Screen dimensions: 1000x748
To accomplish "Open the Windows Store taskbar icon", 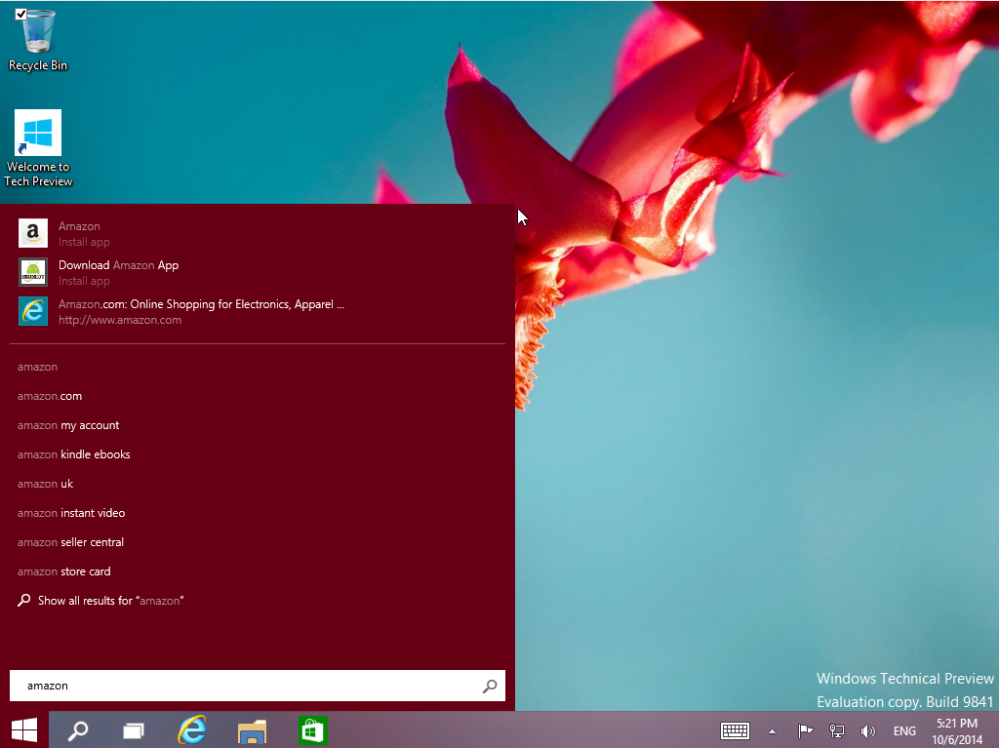I will (312, 730).
